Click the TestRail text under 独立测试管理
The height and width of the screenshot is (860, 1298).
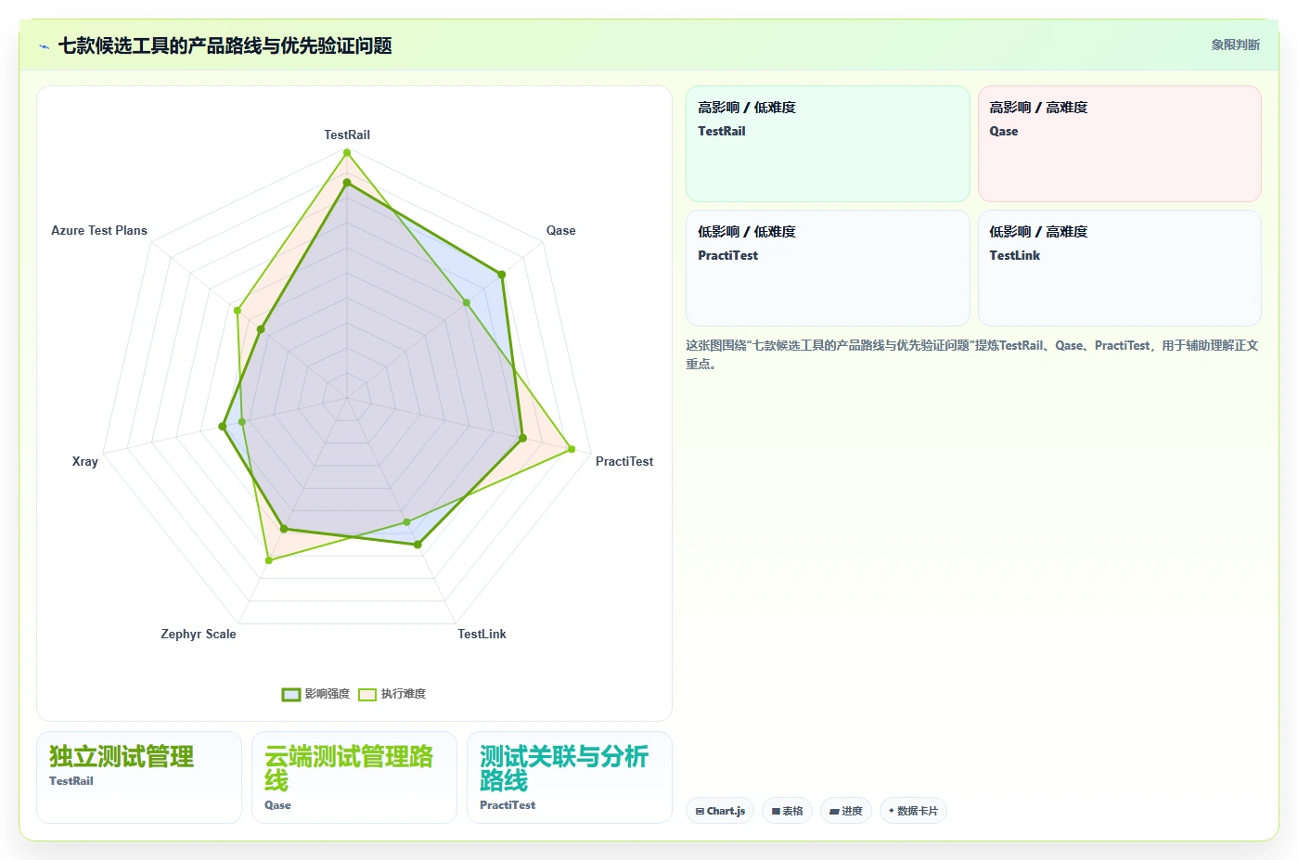click(71, 781)
